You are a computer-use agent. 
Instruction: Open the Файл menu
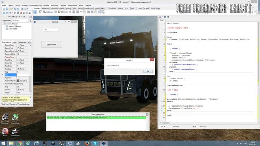coord(4,5)
